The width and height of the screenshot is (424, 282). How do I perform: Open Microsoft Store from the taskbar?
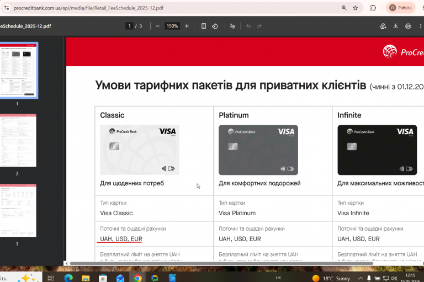(x=103, y=278)
